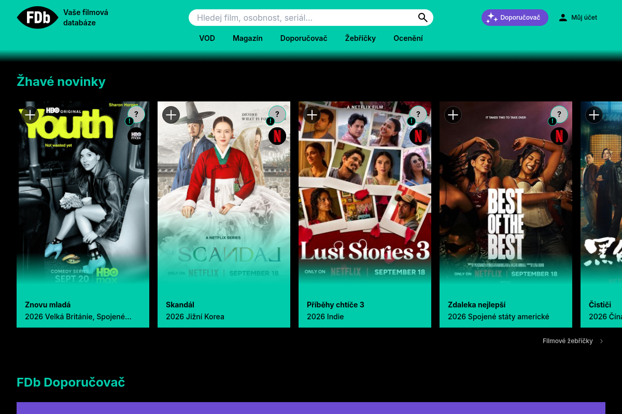Click 2026 Velká Británie, Spojené... text
622x414 pixels.
pos(78,317)
